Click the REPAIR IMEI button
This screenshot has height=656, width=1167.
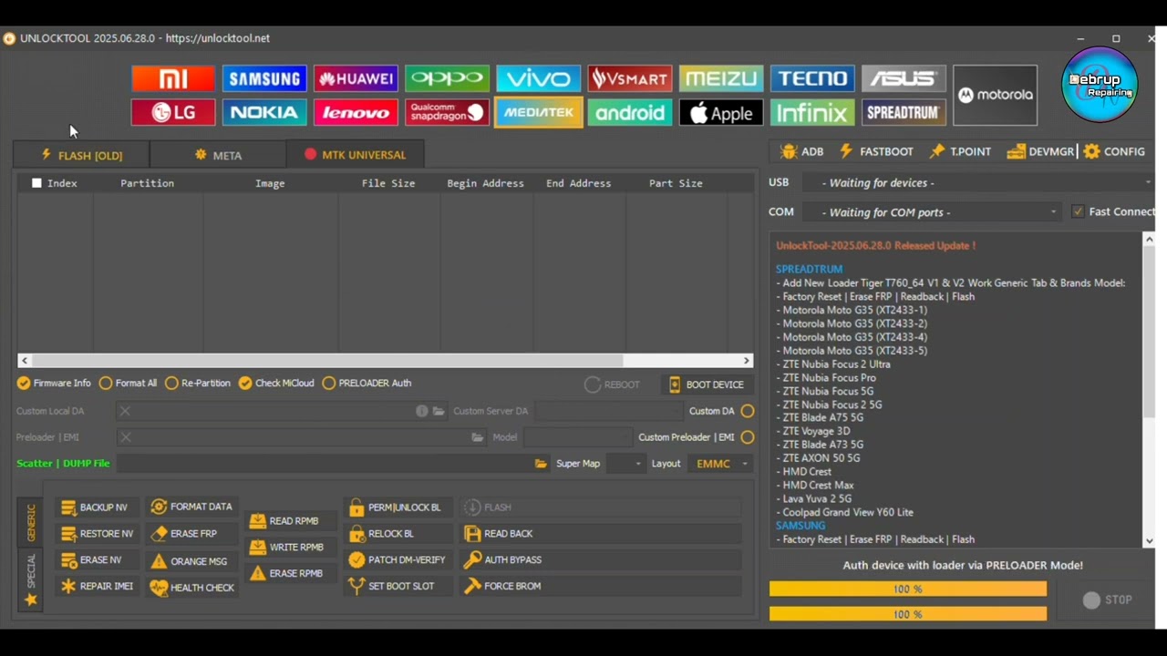98,587
